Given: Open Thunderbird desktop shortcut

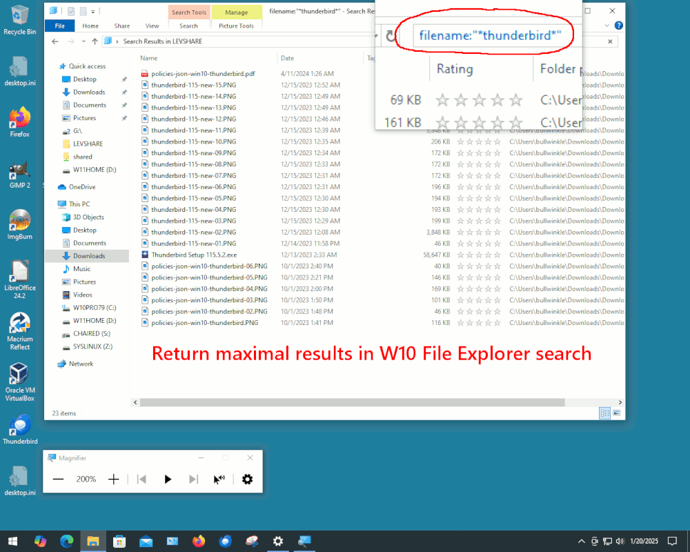Looking at the screenshot, I should (19, 430).
